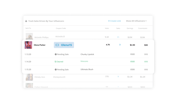Click the coupon ticket icon in Olena15 badge
Image resolution: width=176 pixels, height=104 pixels.
[57, 45]
